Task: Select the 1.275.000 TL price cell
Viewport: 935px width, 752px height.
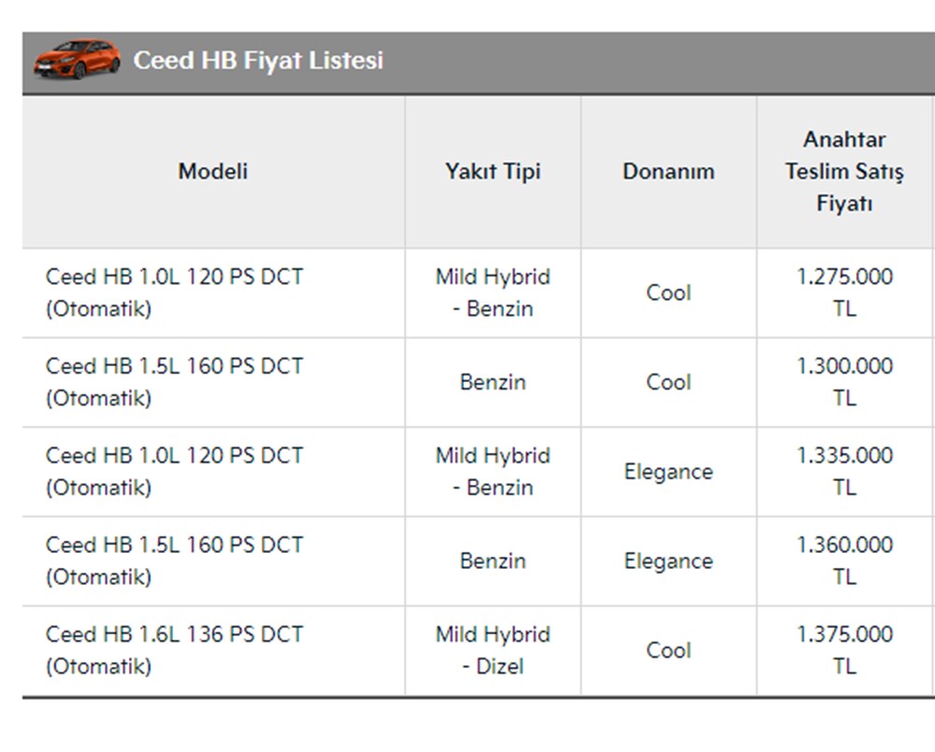Action: coord(844,292)
